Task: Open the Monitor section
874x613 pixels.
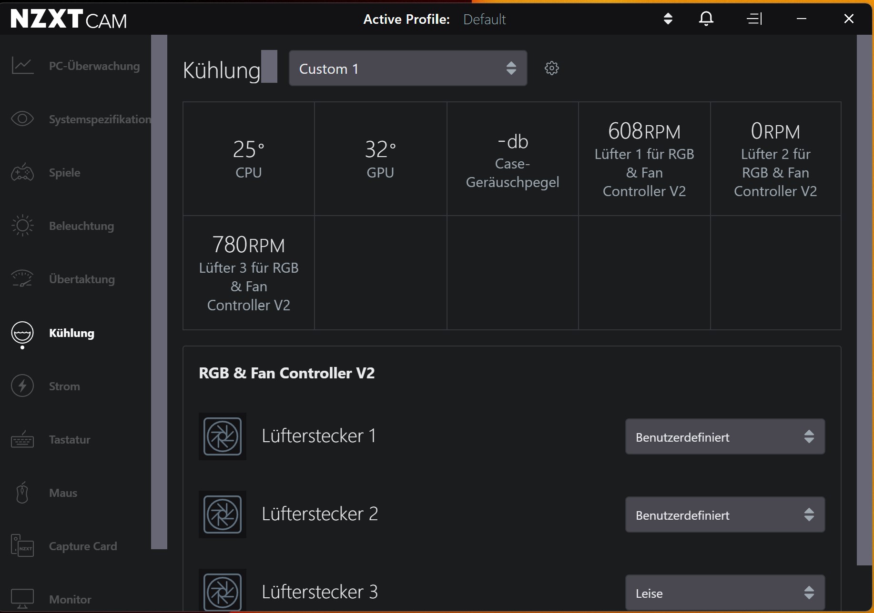Action: 70,600
